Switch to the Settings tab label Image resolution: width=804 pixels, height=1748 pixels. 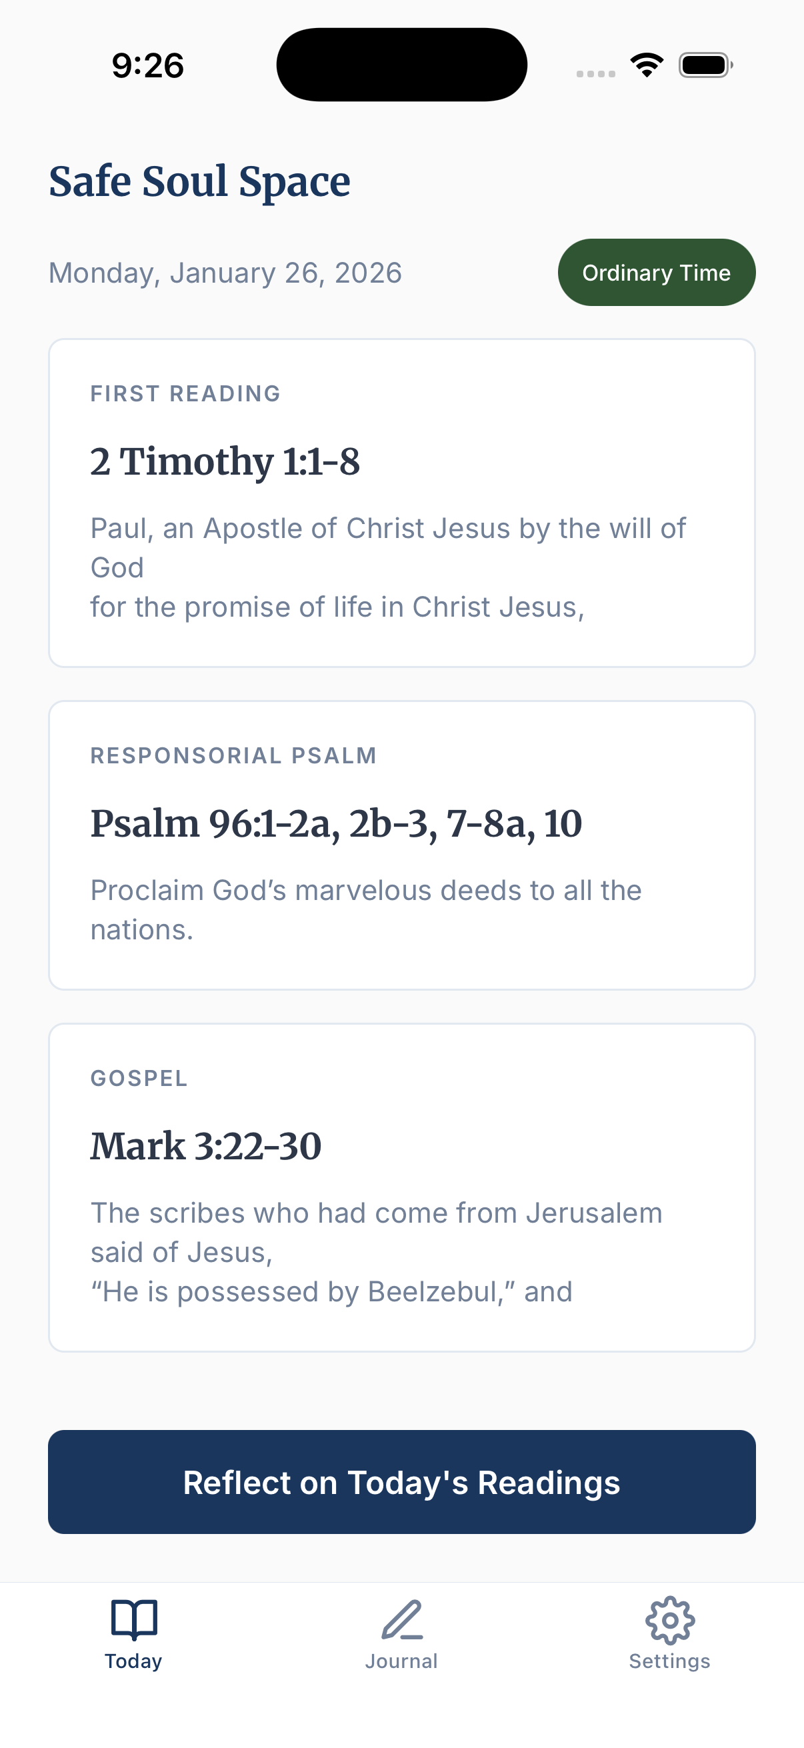tap(669, 1661)
